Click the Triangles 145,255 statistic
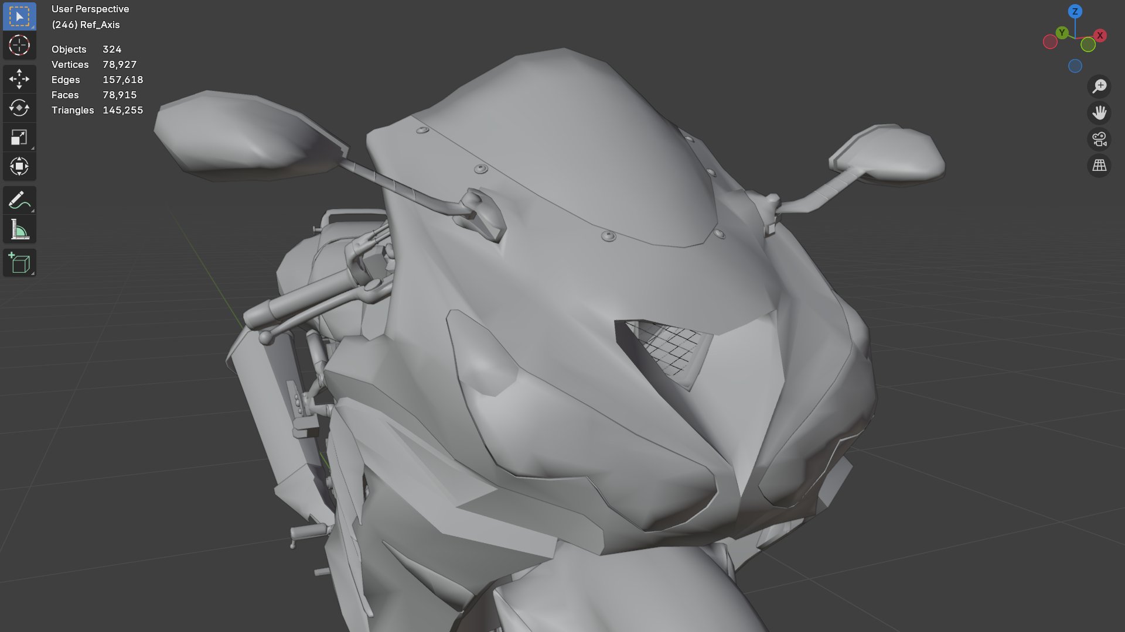 [97, 110]
